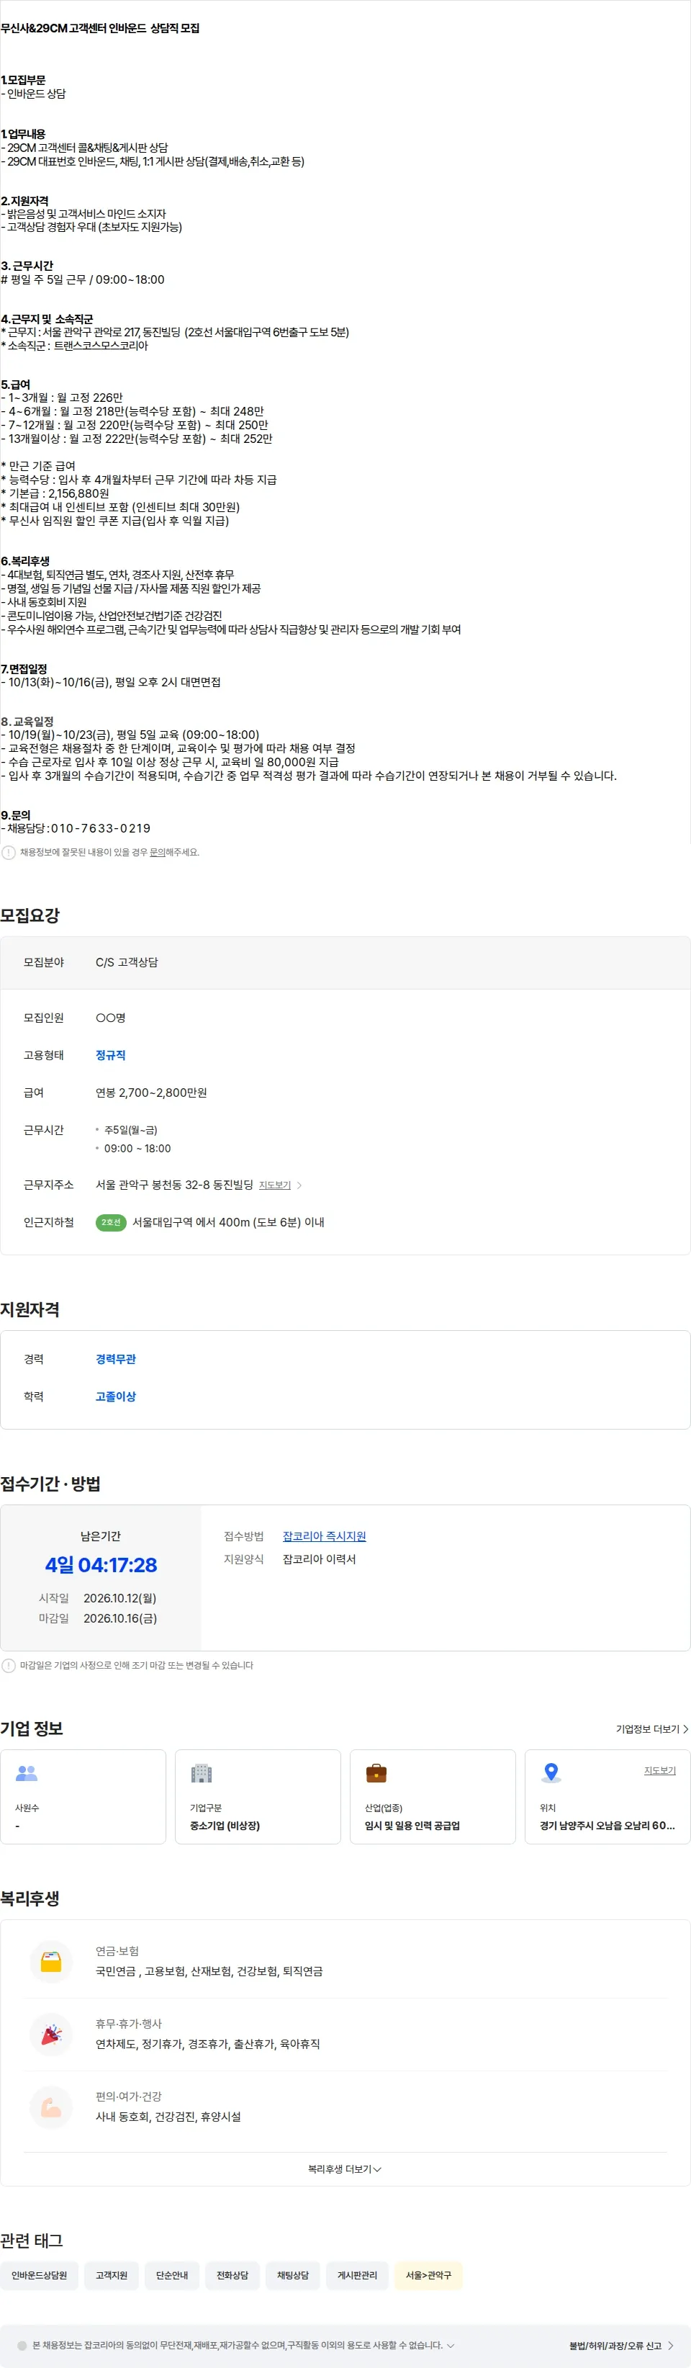Click the green 2호선 subway badge
Viewport: 691px width, 2368px height.
111,1221
